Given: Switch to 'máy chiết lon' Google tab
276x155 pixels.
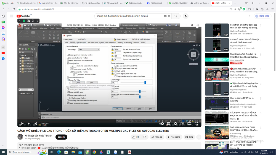Looking at the screenshot, I should coord(48,3).
